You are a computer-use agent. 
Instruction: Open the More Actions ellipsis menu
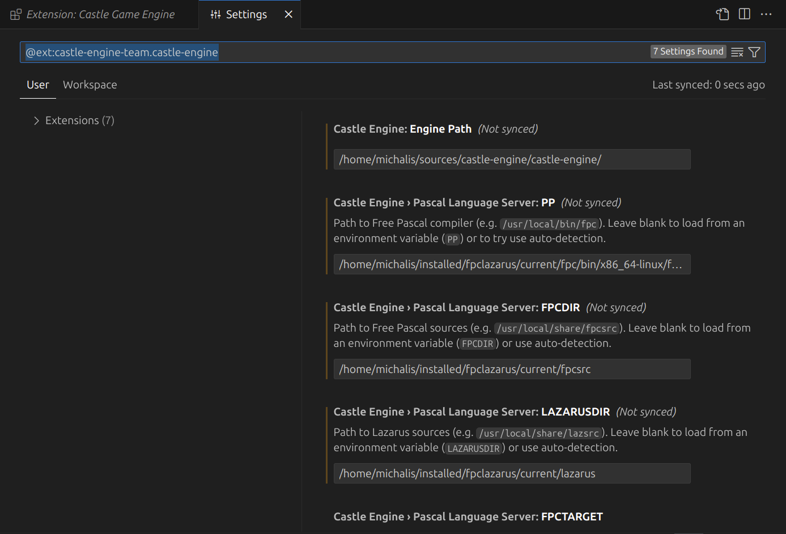[766, 14]
